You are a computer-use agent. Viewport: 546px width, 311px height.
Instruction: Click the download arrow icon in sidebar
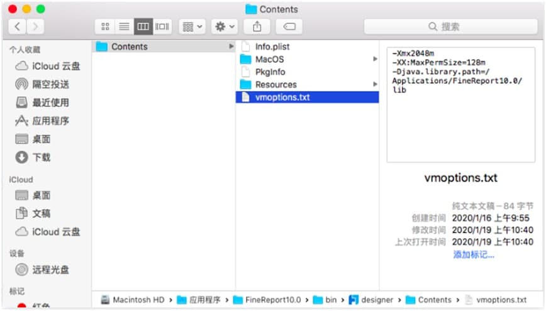coord(21,157)
